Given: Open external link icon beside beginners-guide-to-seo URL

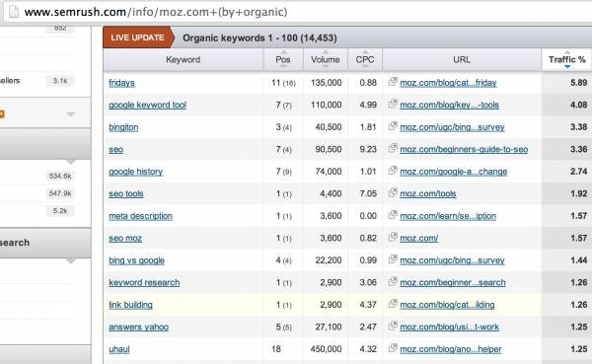Looking at the screenshot, I should (393, 148).
